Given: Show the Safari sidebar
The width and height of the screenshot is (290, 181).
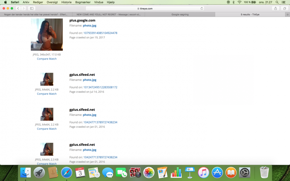Looking at the screenshot, I should 32,8.
